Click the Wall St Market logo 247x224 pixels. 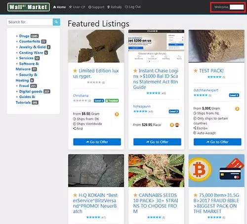point(29,7)
